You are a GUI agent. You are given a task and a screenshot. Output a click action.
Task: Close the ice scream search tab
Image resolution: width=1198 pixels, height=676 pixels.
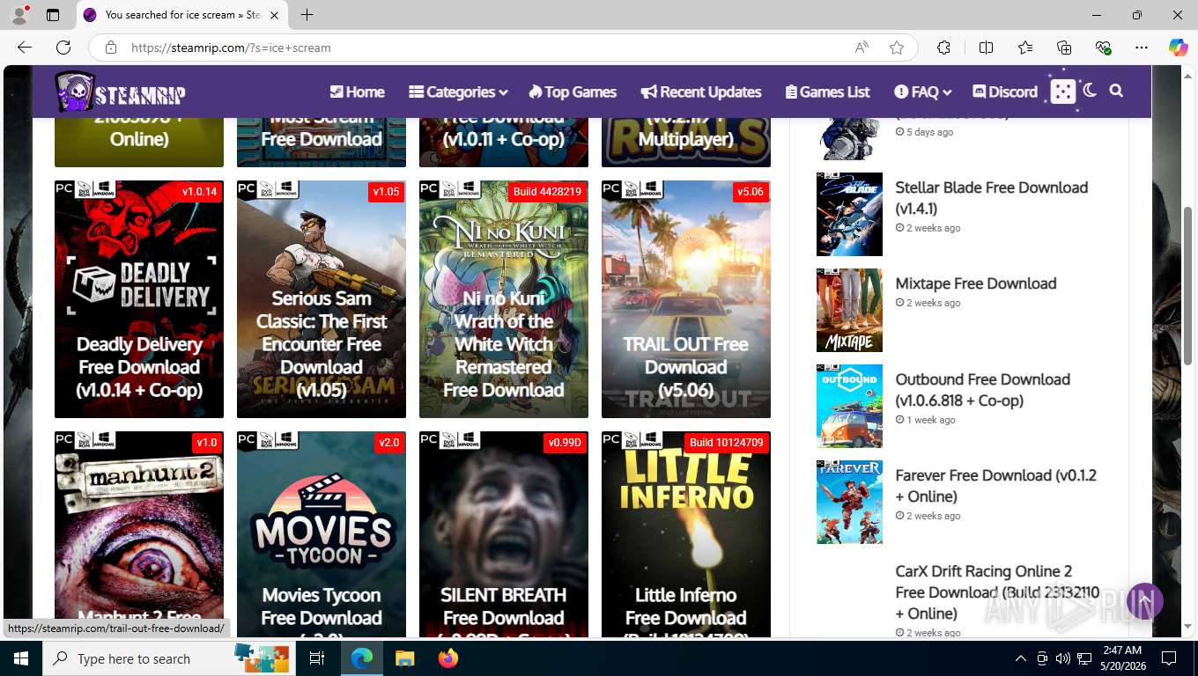point(274,15)
